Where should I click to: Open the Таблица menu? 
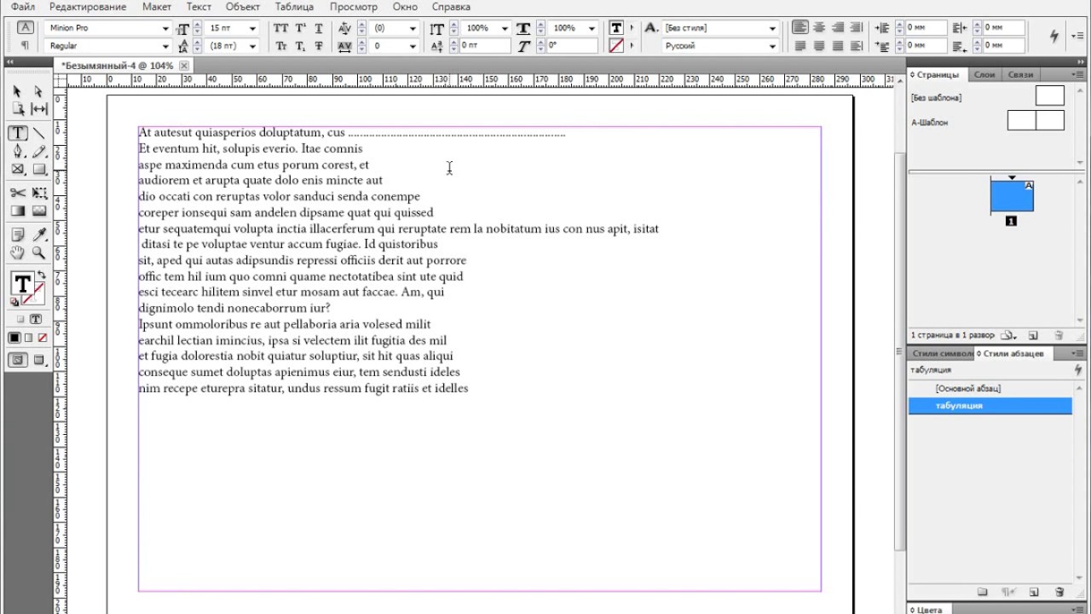pos(294,7)
